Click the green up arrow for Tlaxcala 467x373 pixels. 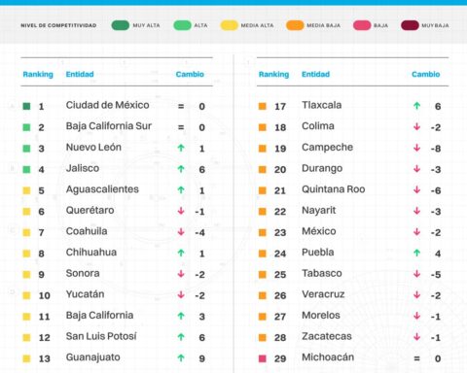416,106
